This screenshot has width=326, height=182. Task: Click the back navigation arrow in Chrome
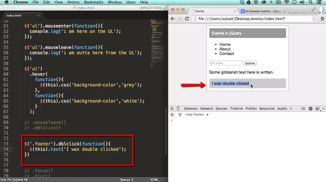point(172,18)
